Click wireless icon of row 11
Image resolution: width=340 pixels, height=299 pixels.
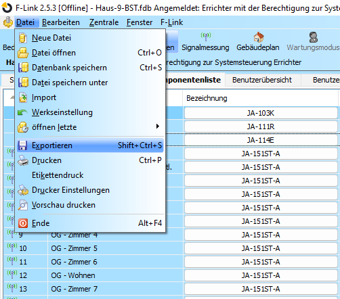tap(12, 260)
